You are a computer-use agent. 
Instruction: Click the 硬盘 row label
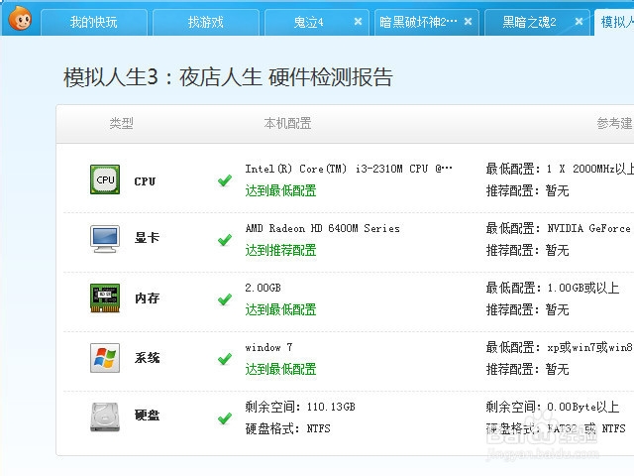[x=148, y=415]
